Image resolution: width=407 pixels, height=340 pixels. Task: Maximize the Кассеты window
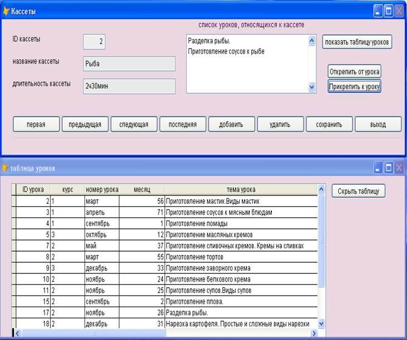(389, 11)
